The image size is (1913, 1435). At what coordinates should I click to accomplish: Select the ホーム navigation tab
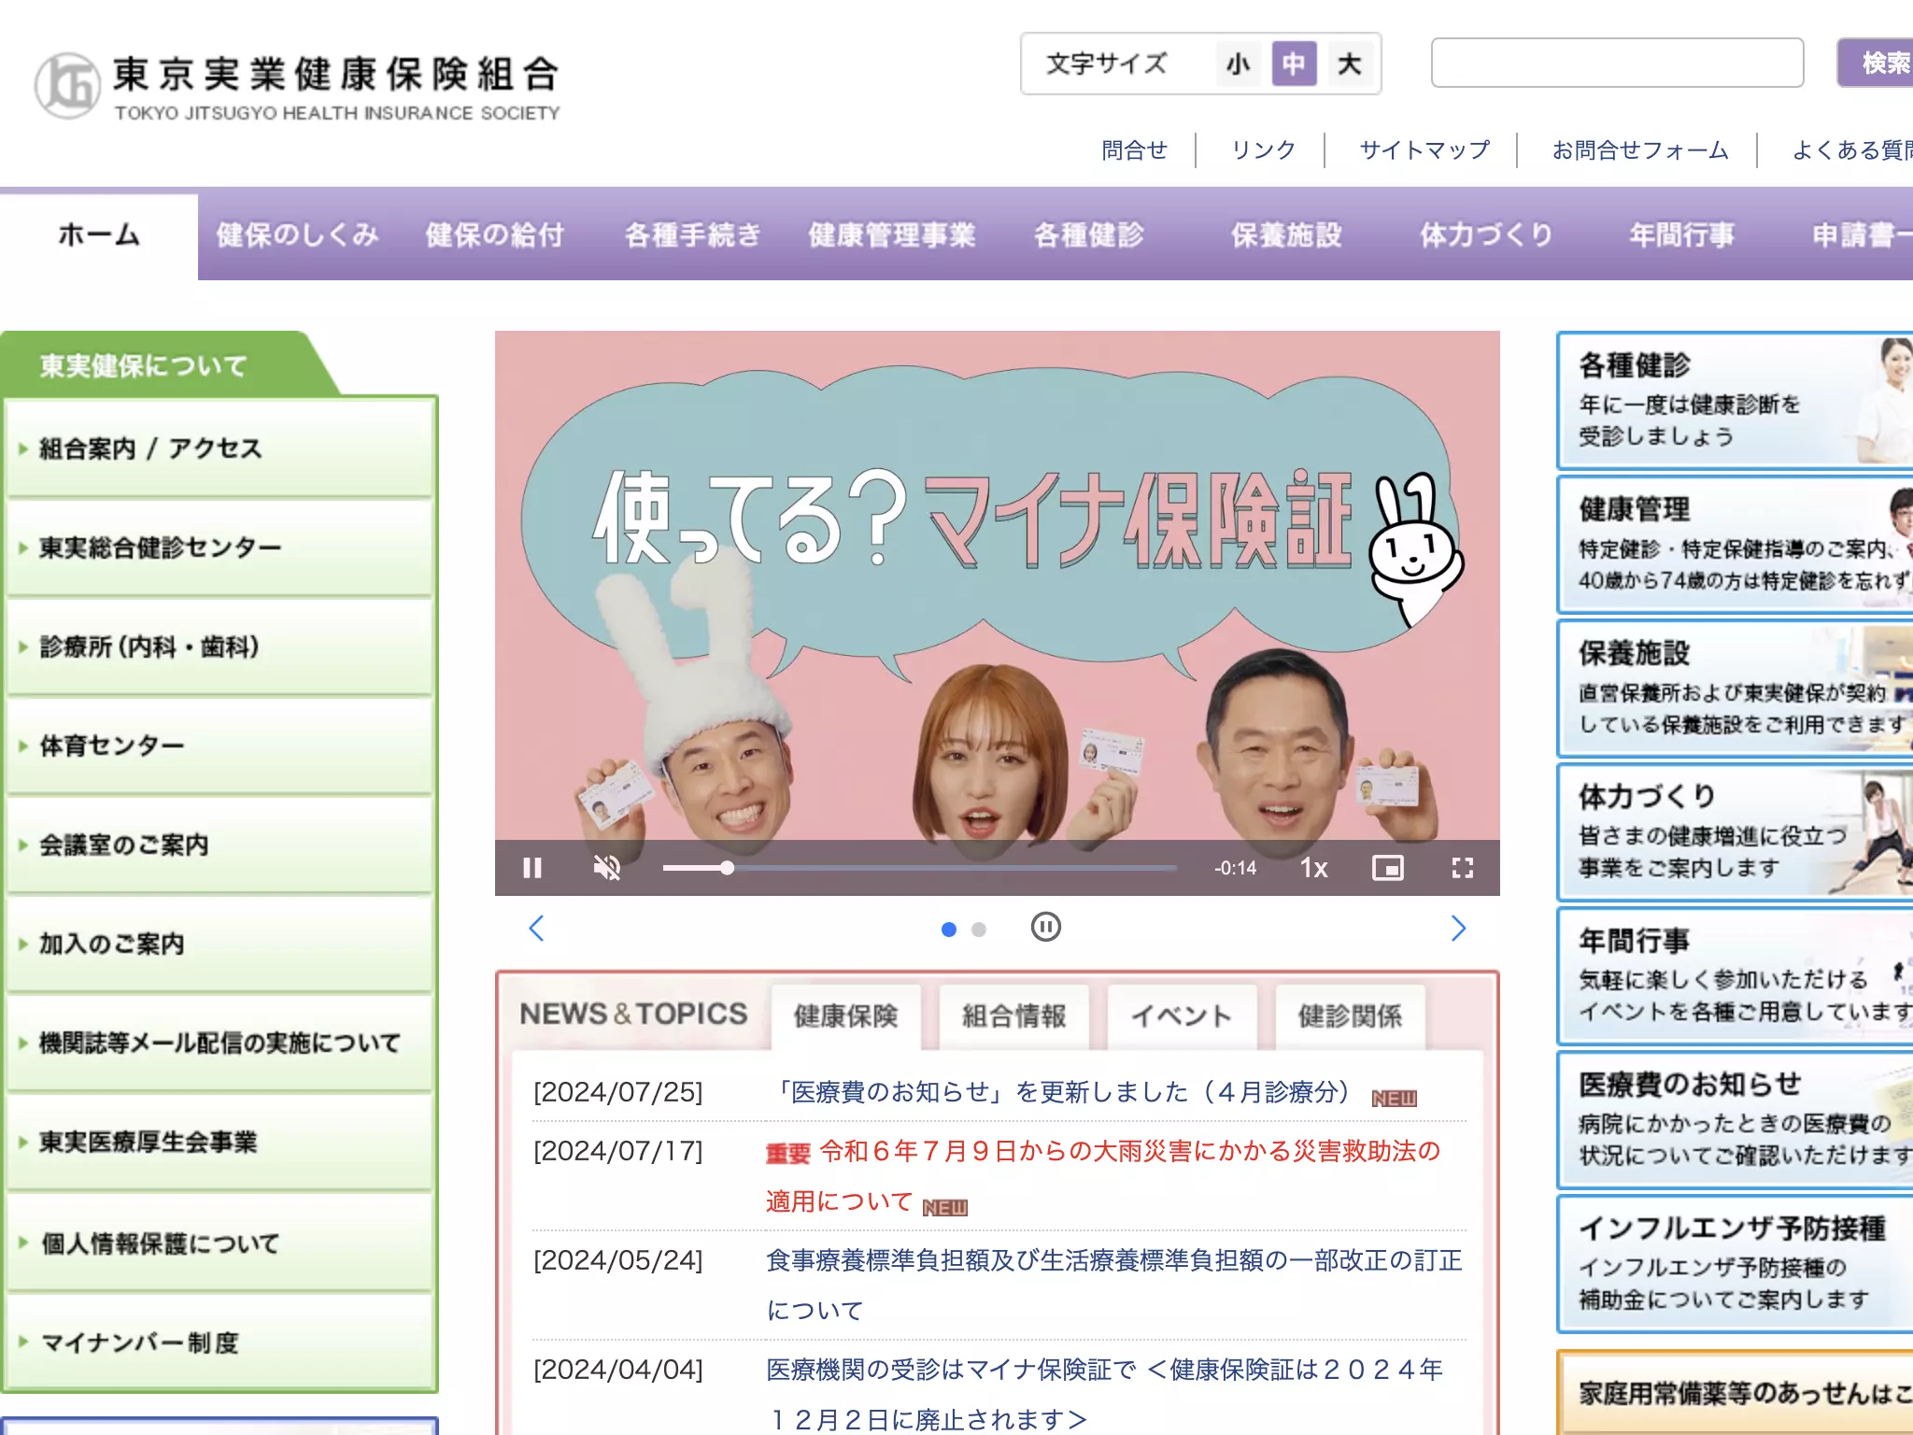pos(99,235)
